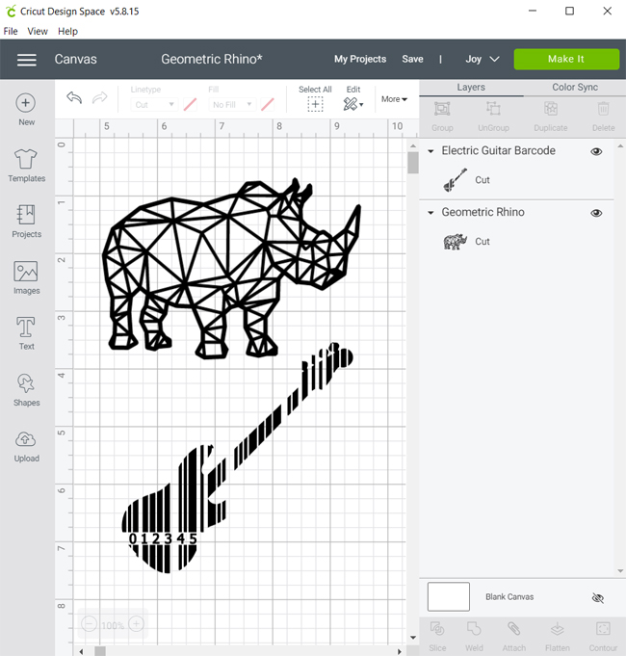Click the canvas vertical scrollbar thumb
626x656 pixels.
point(413,163)
